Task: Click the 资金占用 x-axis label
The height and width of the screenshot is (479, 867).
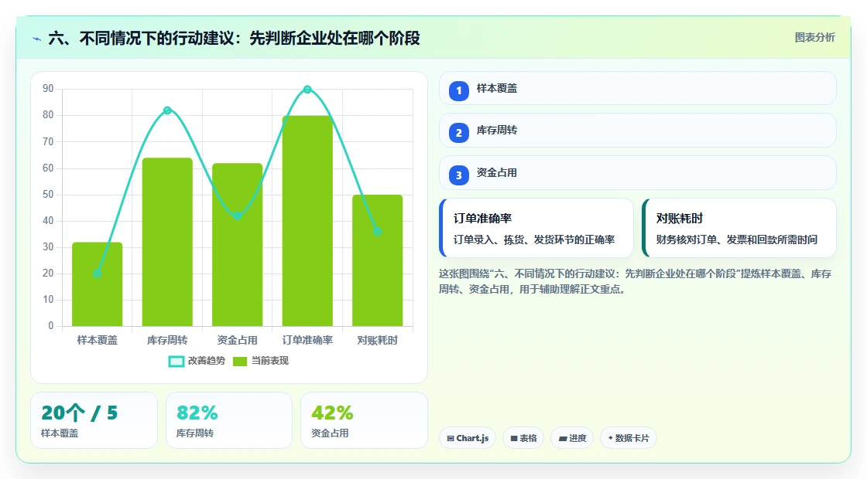Action: pyautogui.click(x=237, y=341)
